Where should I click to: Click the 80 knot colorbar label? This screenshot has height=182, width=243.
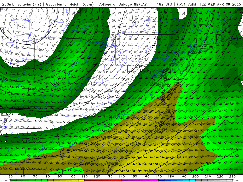(x=48, y=177)
